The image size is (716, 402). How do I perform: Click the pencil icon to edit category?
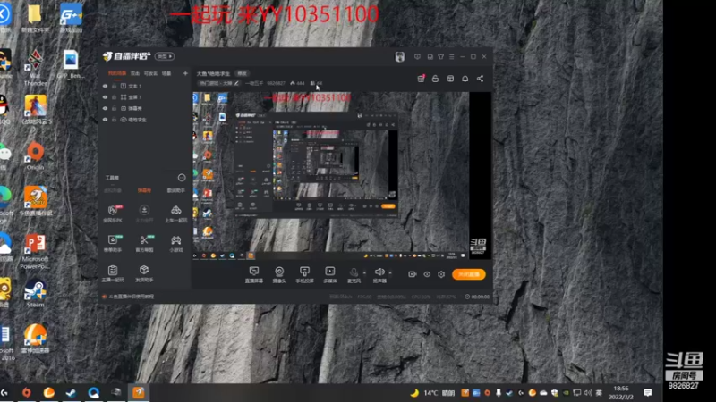[x=236, y=83]
